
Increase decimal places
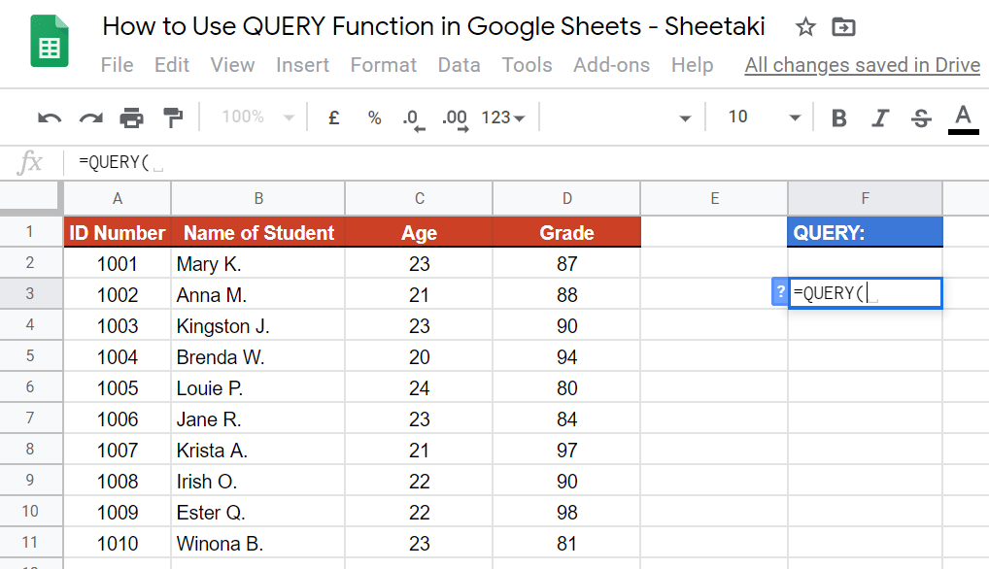tap(456, 118)
